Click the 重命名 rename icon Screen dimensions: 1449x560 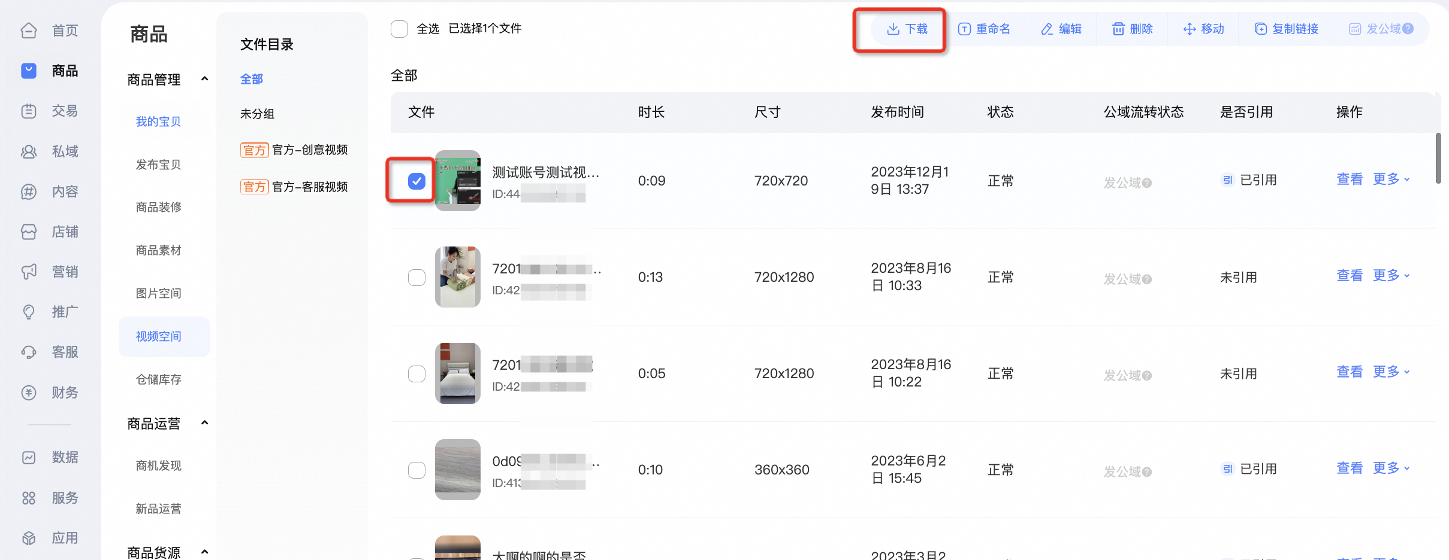tap(964, 29)
